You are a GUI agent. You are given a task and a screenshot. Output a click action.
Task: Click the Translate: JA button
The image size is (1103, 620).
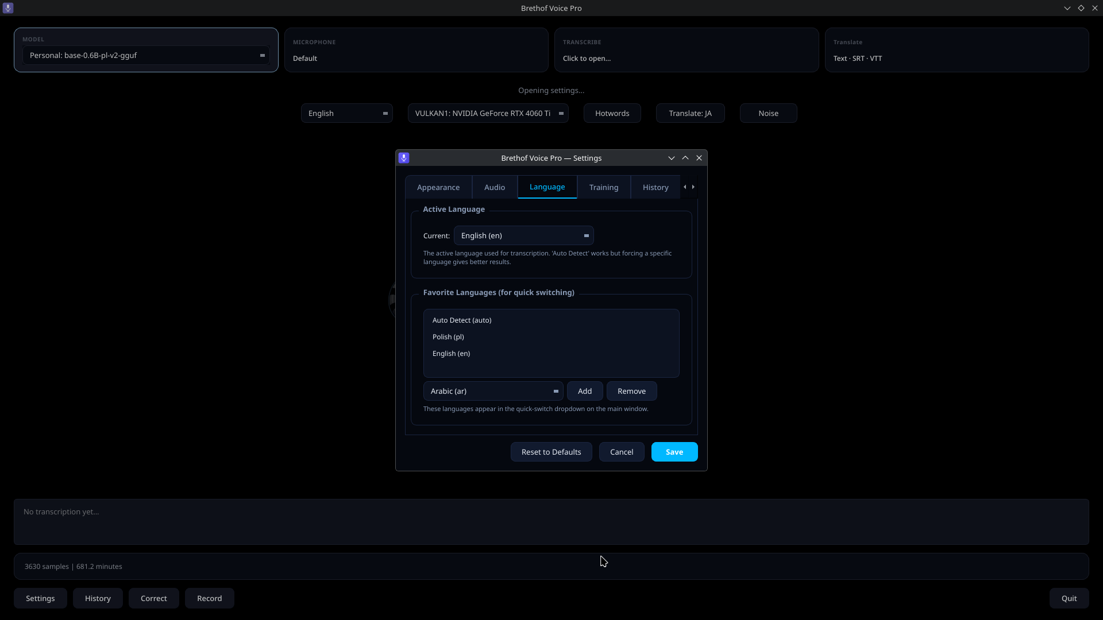(691, 113)
